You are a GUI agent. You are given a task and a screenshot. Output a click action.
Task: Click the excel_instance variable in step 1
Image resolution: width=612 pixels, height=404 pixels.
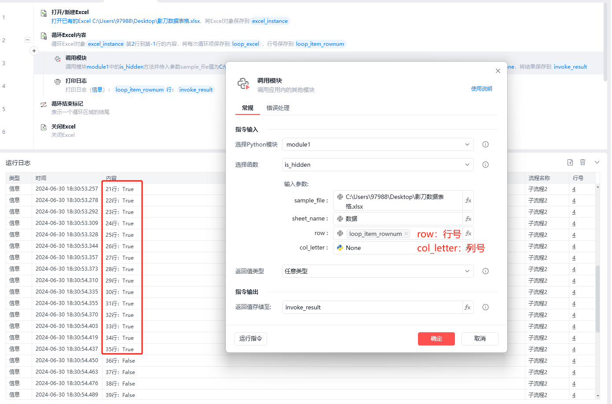(x=270, y=21)
